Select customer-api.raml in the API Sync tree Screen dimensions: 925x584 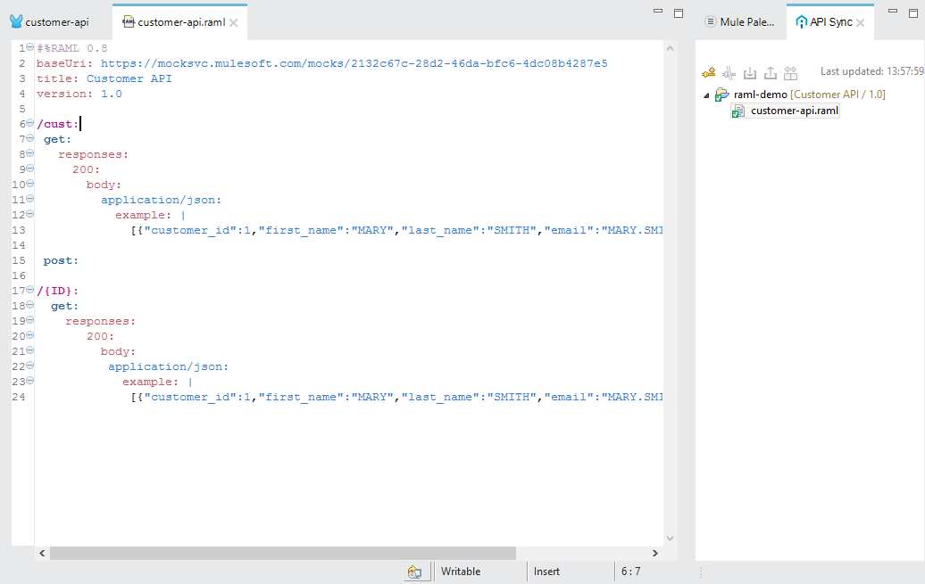[794, 111]
